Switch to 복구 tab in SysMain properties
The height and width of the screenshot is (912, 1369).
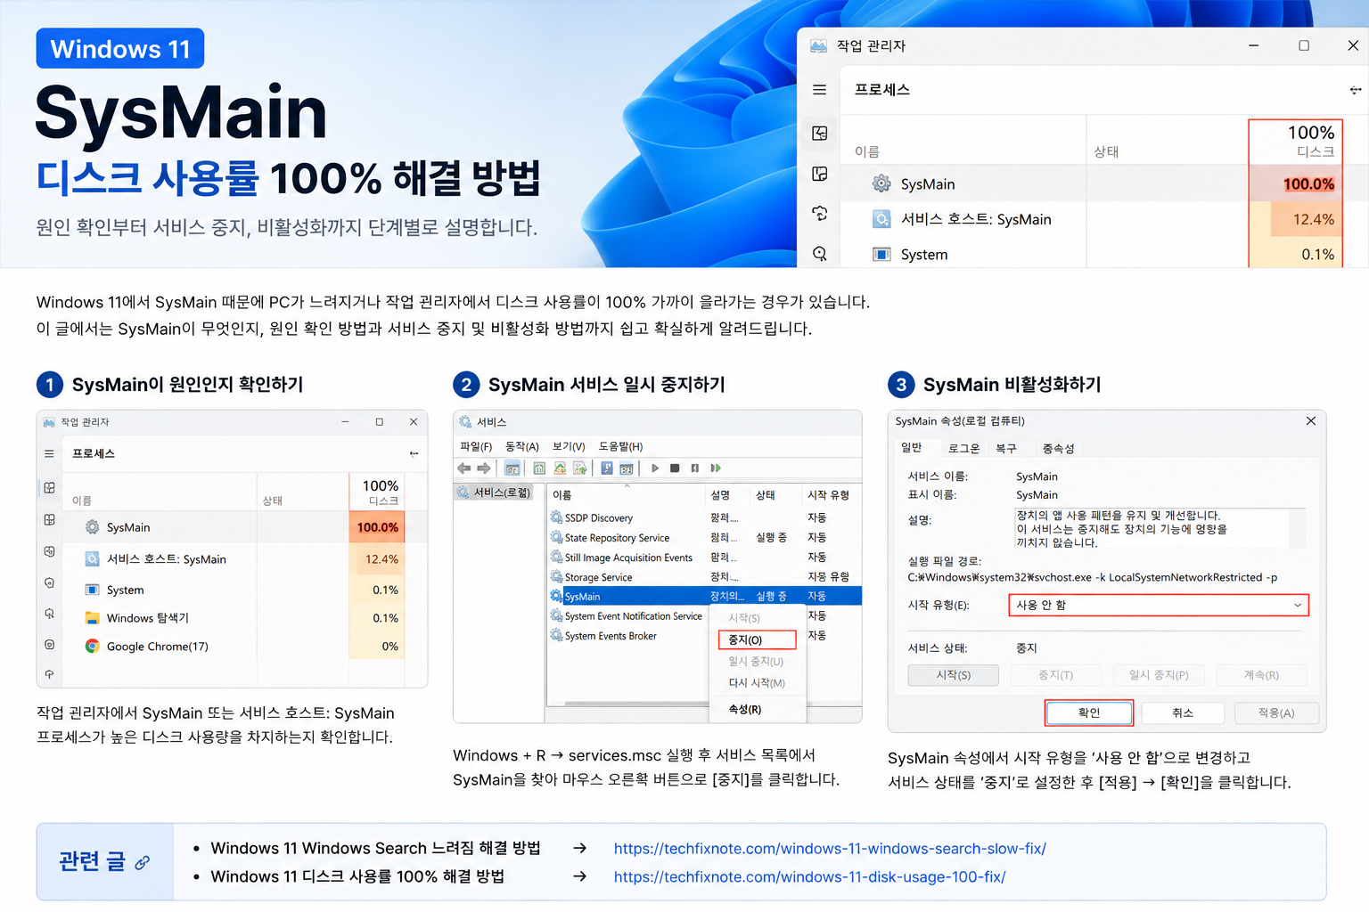click(x=1006, y=449)
